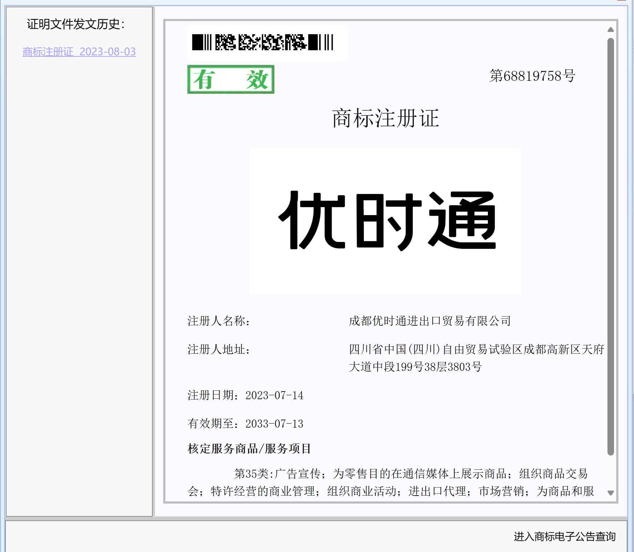Click the scroll-down arrow of the certificate viewer
The image size is (634, 552).
click(611, 493)
